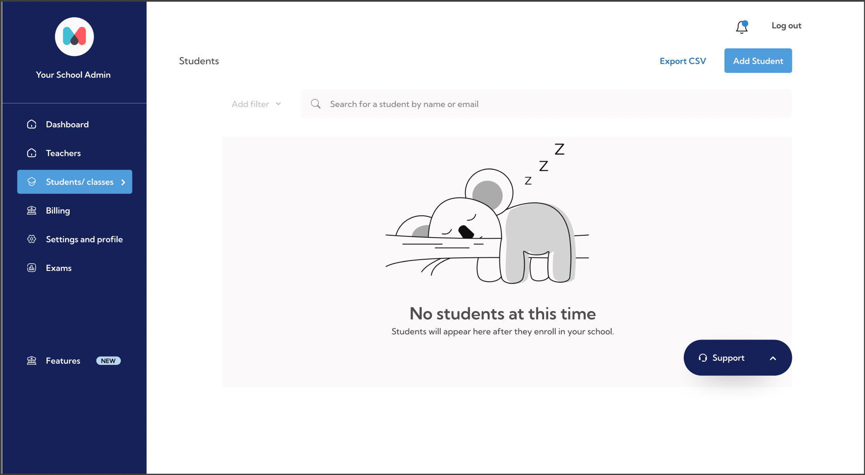Click the Support headset icon
The image size is (865, 475).
[x=703, y=358]
